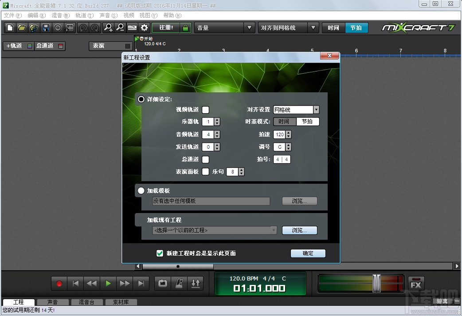Uncheck 新建工程时总是显示此页面

160,253
